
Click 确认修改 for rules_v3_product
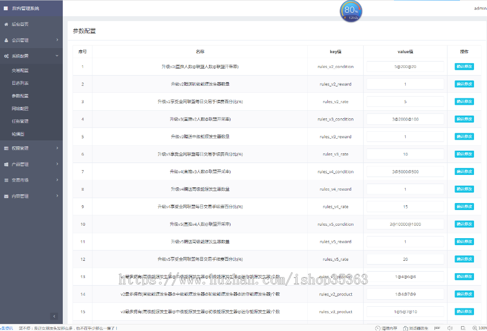click(464, 312)
